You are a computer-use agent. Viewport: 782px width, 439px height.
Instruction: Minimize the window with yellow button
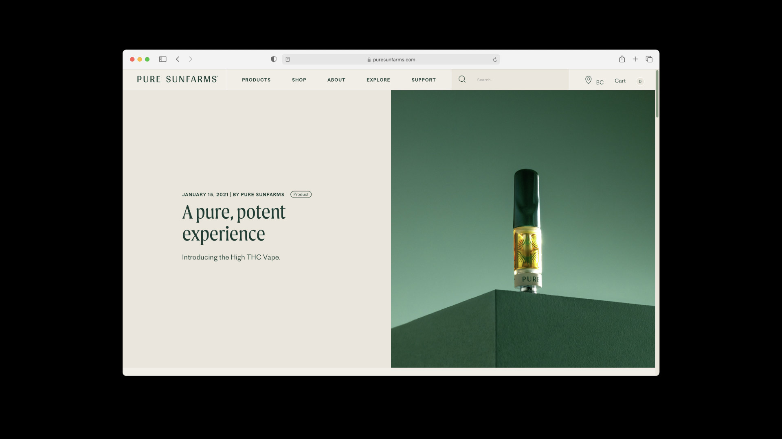pos(140,59)
